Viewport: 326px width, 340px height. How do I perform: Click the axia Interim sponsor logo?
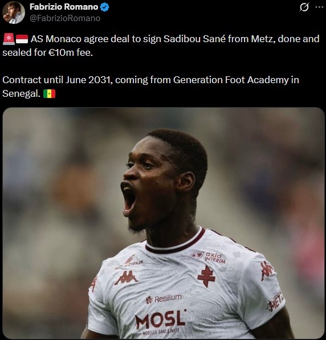point(208,257)
